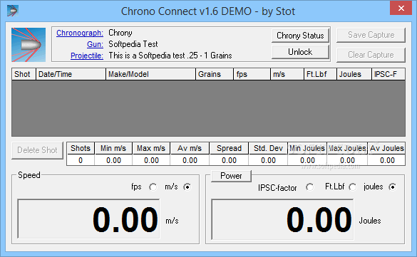Image resolution: width=417 pixels, height=257 pixels.
Task: Click the Av Joules statistics header
Action: pyautogui.click(x=386, y=148)
